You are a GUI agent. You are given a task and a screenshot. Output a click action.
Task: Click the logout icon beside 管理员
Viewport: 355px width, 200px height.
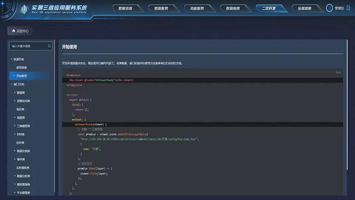pyautogui.click(x=349, y=8)
